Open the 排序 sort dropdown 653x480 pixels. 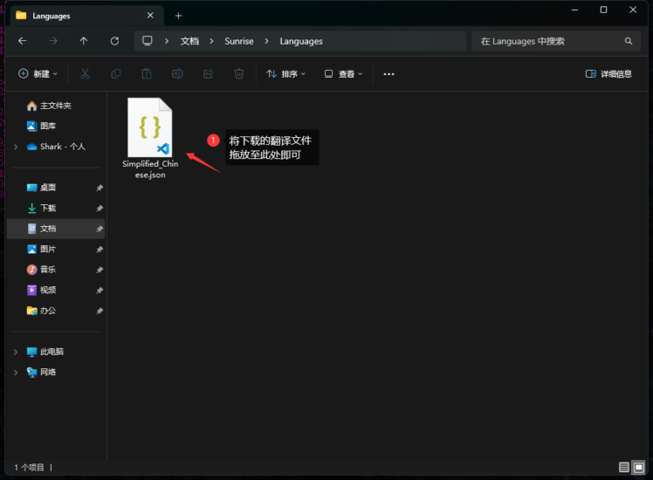[285, 73]
